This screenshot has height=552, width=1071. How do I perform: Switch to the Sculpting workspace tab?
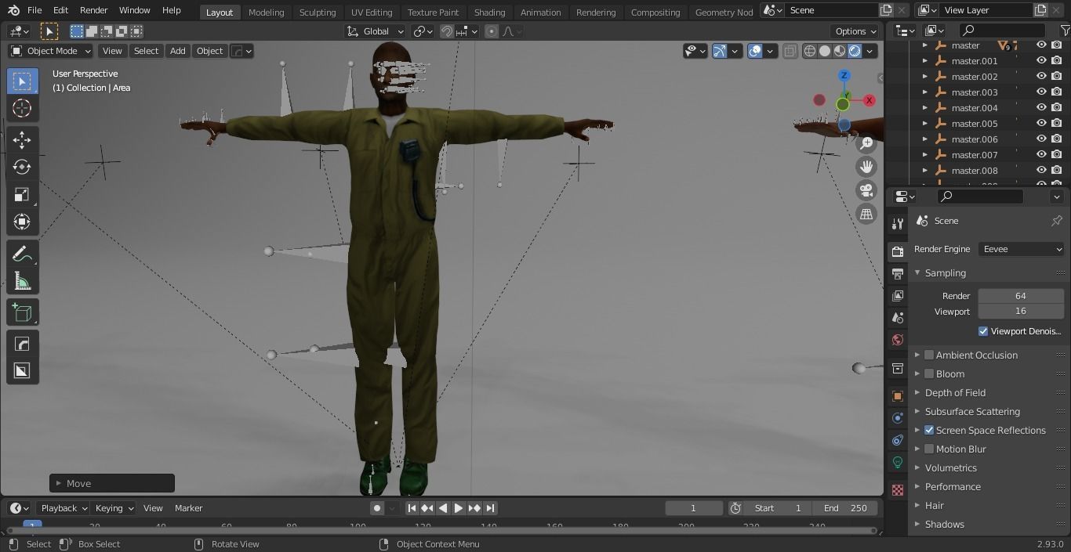(x=318, y=12)
